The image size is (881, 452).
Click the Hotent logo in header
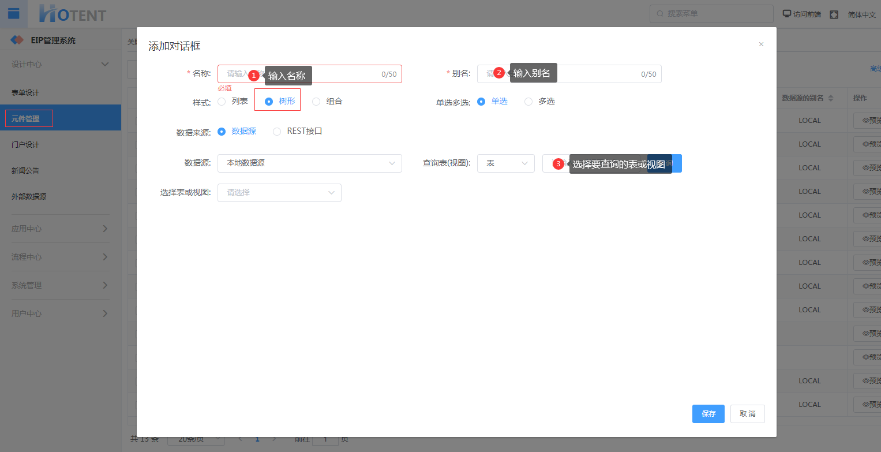coord(72,14)
